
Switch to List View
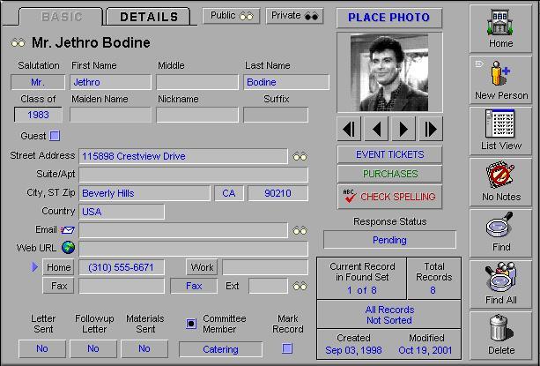click(500, 129)
